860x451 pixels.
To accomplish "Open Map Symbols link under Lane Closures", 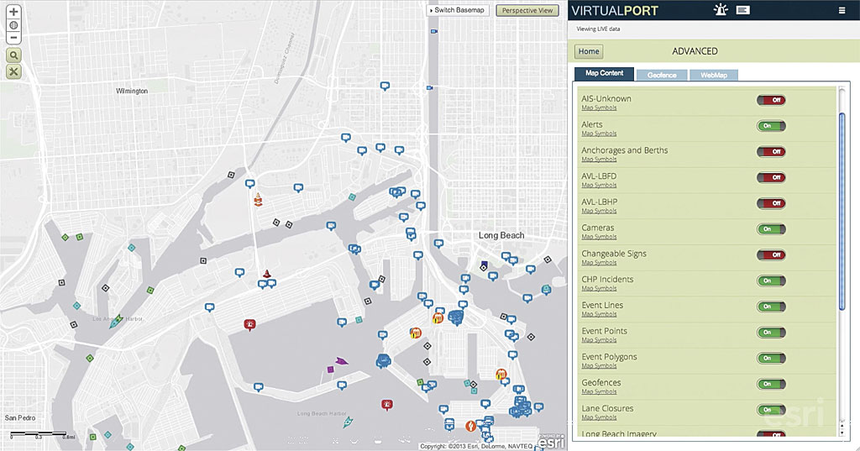I will [x=599, y=417].
